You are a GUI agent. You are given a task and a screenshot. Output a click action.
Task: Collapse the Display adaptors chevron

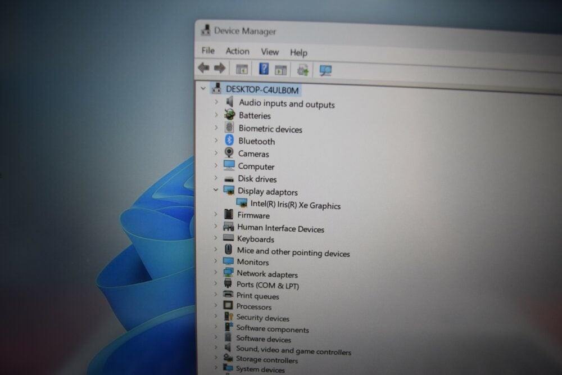215,189
